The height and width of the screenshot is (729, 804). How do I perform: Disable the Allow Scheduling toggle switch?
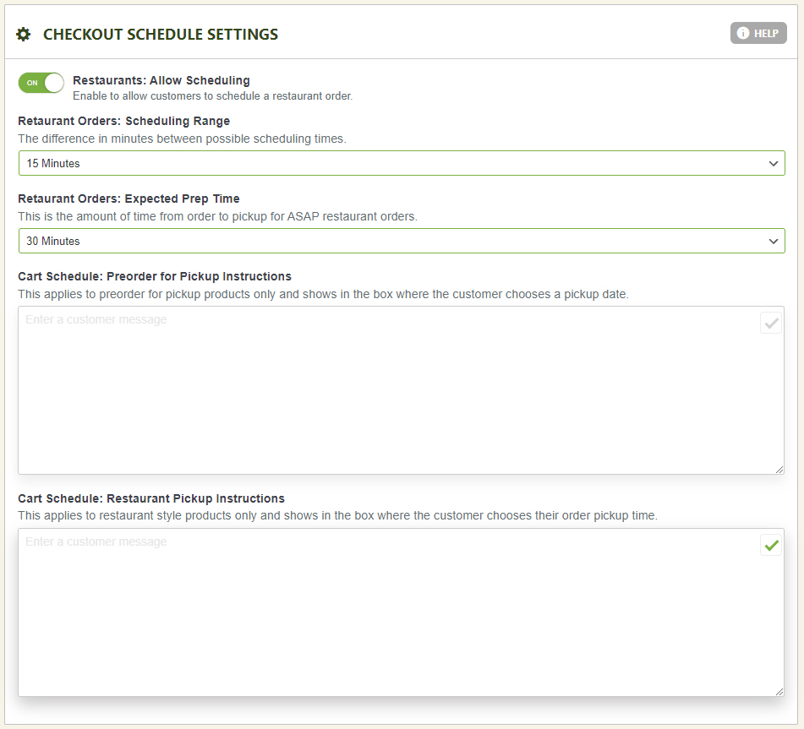coord(41,83)
